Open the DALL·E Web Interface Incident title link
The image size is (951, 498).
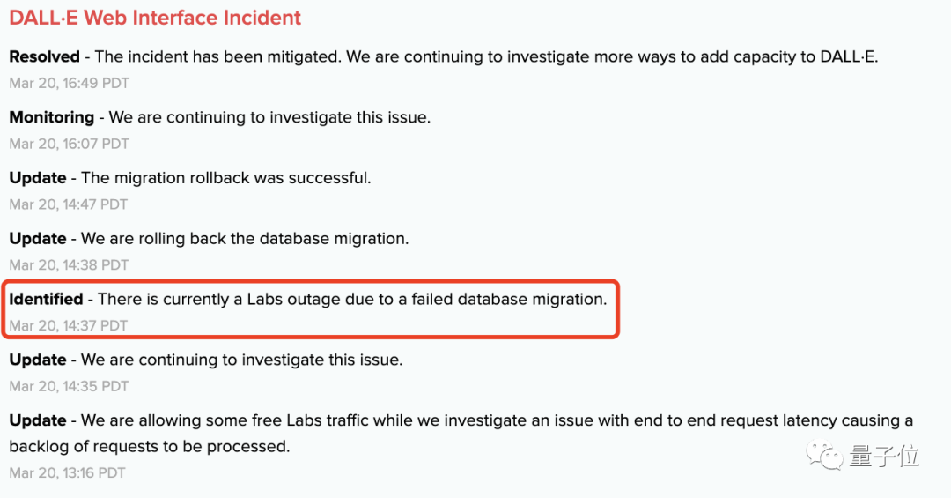[155, 18]
